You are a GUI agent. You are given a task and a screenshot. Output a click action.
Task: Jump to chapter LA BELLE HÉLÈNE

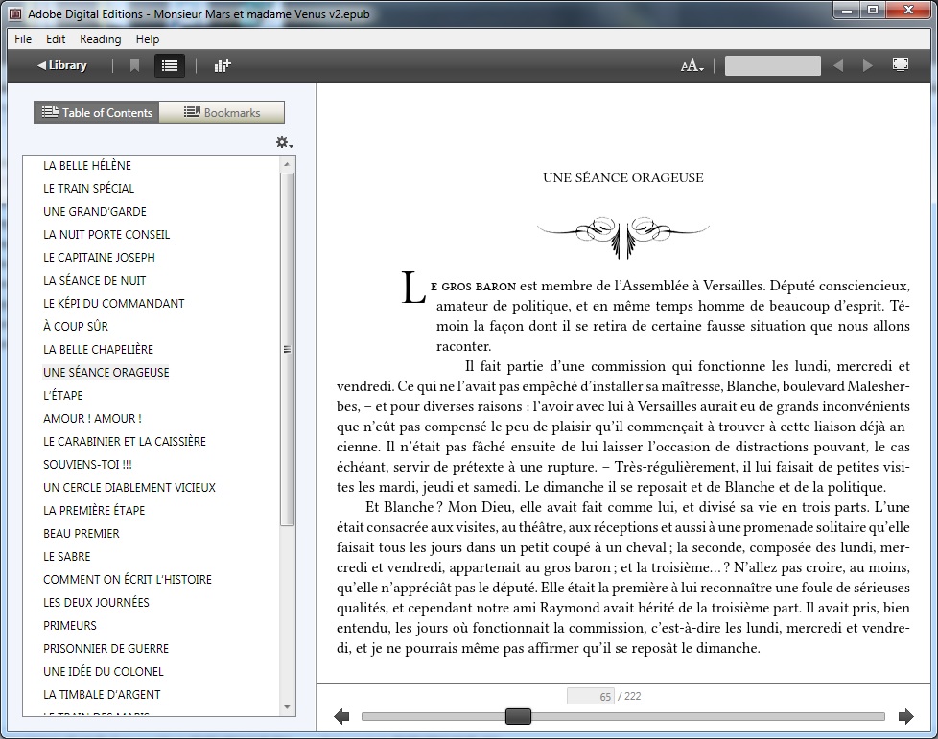point(87,166)
